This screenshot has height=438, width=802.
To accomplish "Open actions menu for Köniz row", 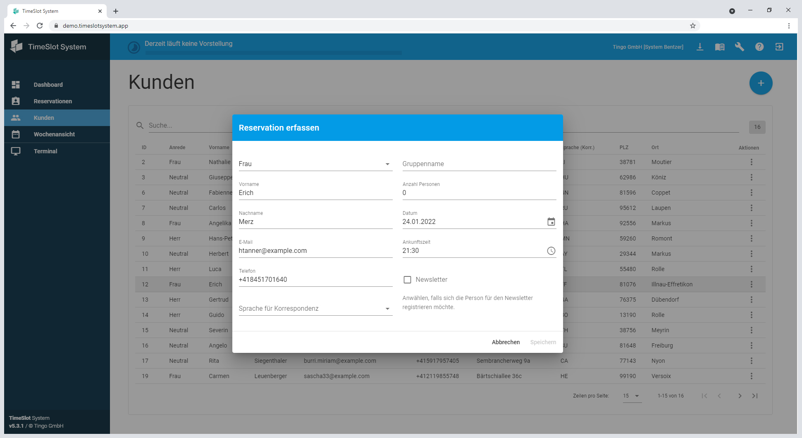I will [752, 177].
